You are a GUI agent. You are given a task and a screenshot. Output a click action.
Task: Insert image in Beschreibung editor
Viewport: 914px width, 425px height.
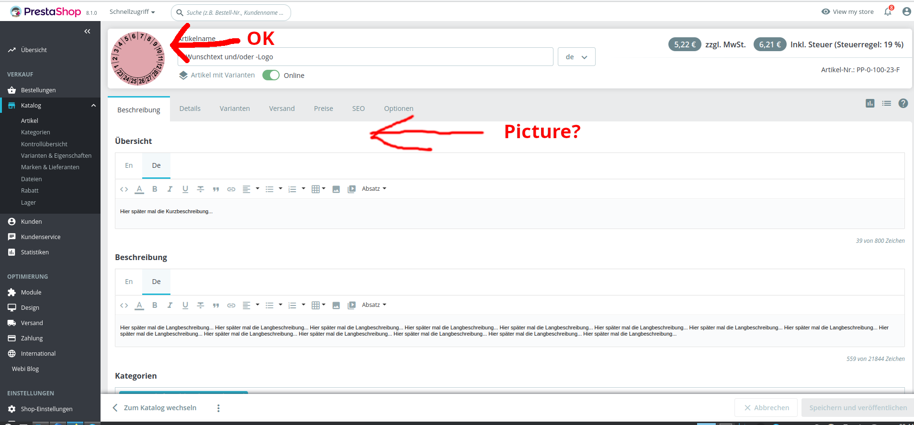click(x=336, y=305)
